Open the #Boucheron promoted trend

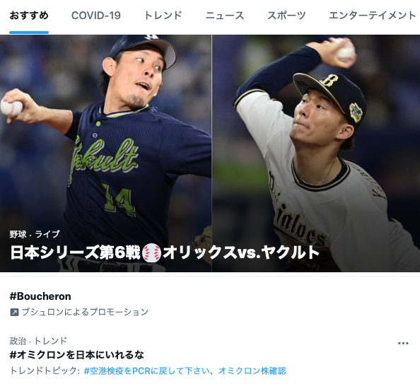[x=40, y=296]
